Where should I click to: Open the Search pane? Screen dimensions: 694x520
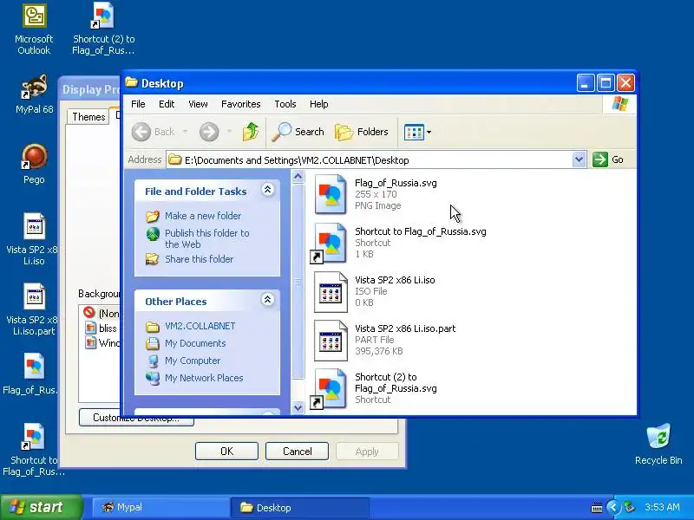pyautogui.click(x=298, y=132)
